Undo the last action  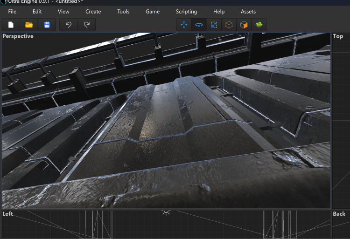coord(69,25)
